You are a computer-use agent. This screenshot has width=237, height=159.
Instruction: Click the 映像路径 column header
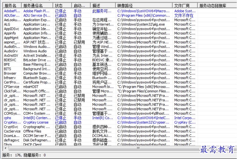[144, 5]
